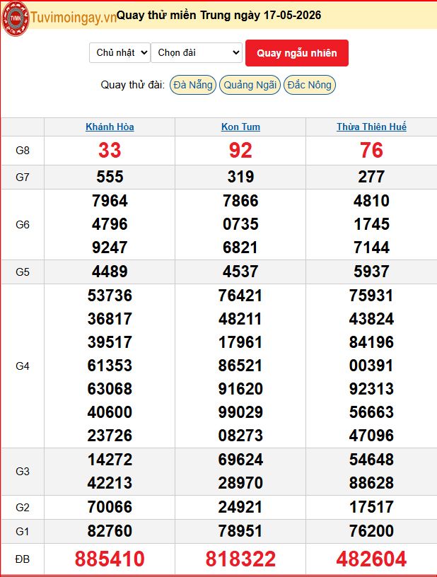Image resolution: width=437 pixels, height=577 pixels.
Task: Click G6 number 7144
Action: (x=371, y=247)
